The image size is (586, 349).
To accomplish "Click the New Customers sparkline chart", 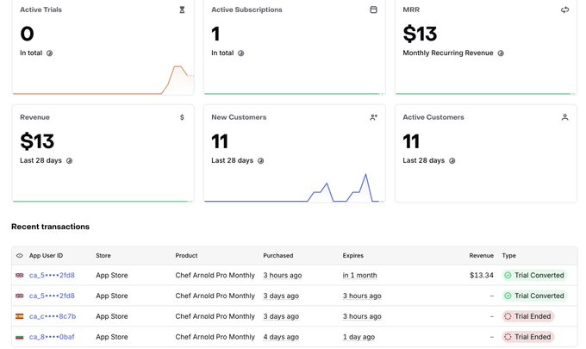I will tap(294, 187).
